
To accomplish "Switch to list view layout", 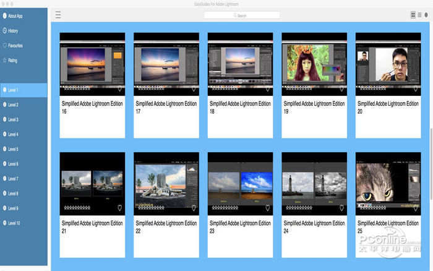I will (x=419, y=15).
